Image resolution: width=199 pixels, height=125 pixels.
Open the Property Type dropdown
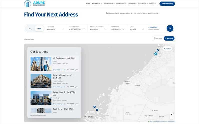click(77, 28)
